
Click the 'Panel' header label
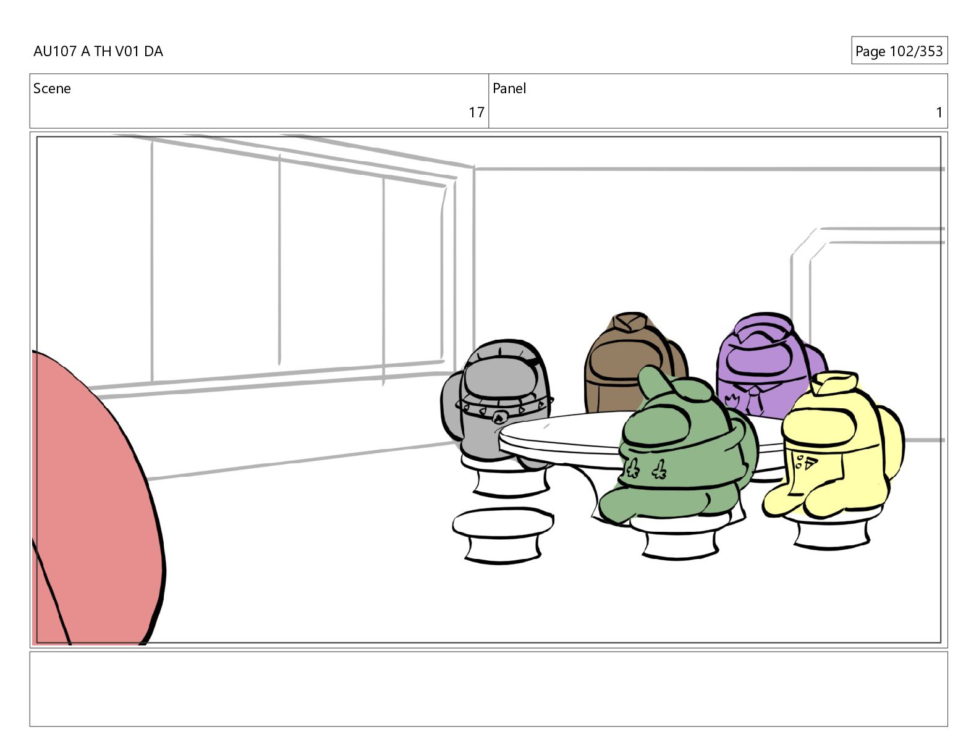coord(509,88)
